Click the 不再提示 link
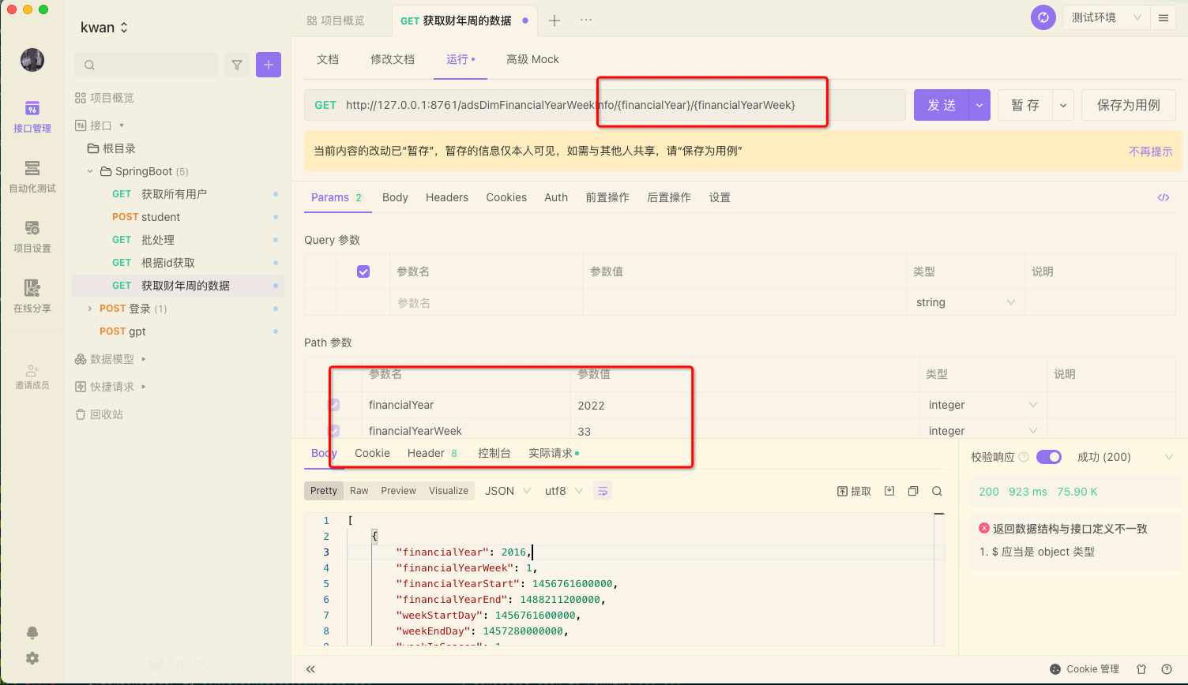Image resolution: width=1188 pixels, height=685 pixels. (x=1151, y=152)
